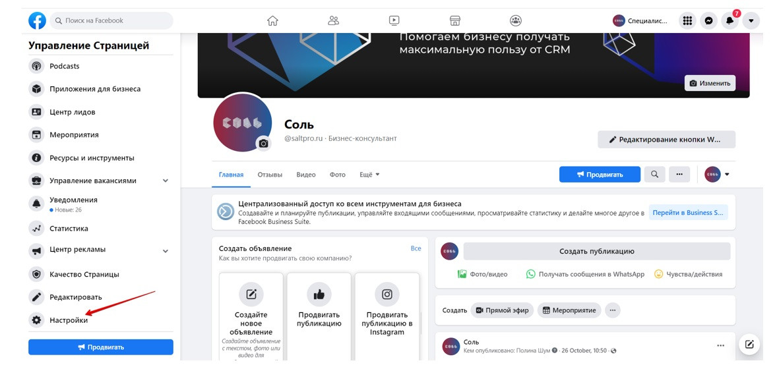Go to Facebook home icon
Screen dimensions: 777x367
coord(272,21)
